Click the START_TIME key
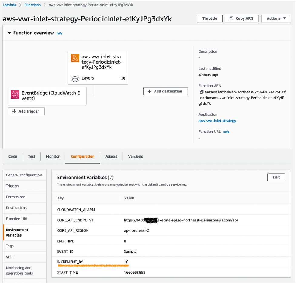This screenshot has width=296, height=284. [x=67, y=273]
